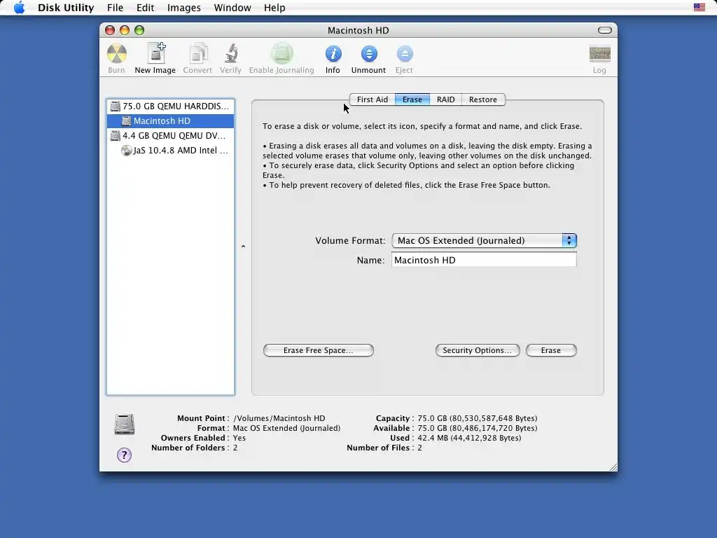
Task: Click the Erase Free Space button
Action: click(x=319, y=350)
